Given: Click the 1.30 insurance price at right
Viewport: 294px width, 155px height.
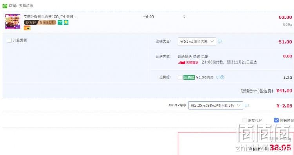Looking at the screenshot, I should 288,78.
